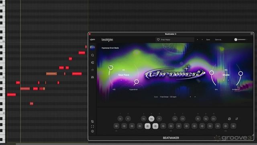Go to the next preset arrow
This screenshot has width=257, height=145.
click(x=202, y=39)
